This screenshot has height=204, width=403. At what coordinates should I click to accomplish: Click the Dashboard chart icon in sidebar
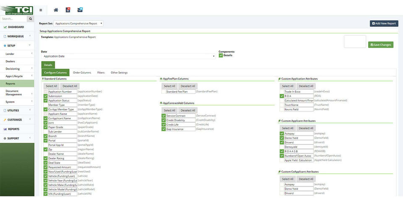click(5, 27)
